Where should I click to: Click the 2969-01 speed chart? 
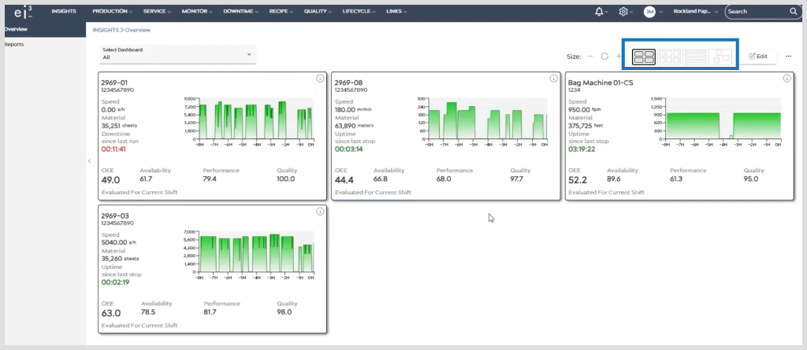[x=249, y=120]
